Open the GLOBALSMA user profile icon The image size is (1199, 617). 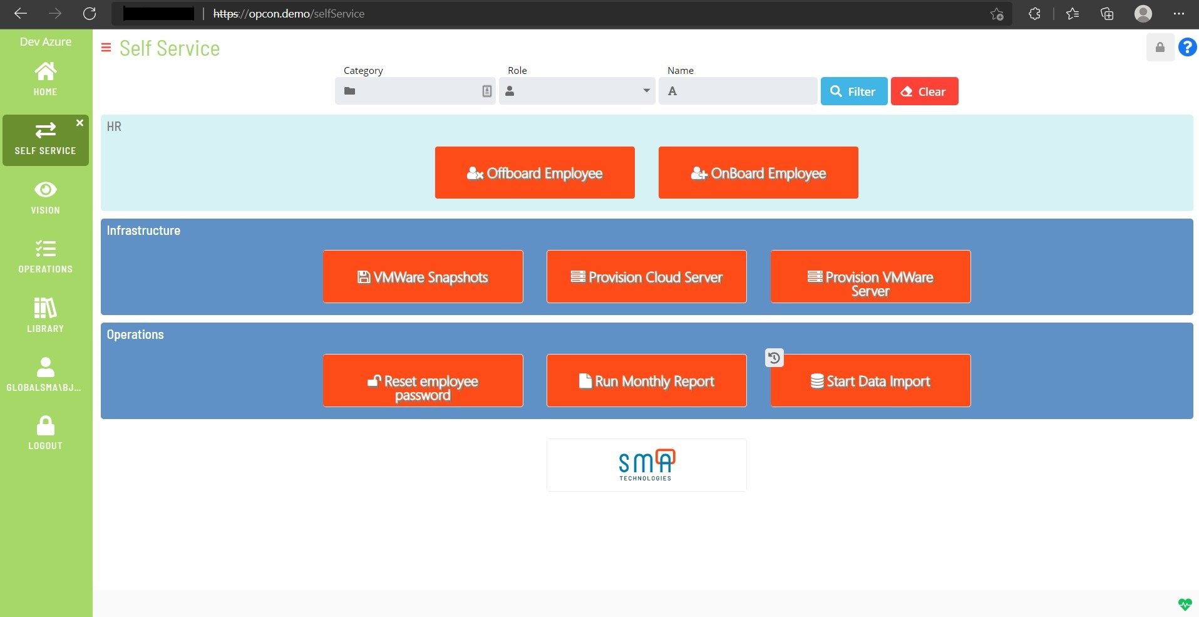tap(44, 369)
